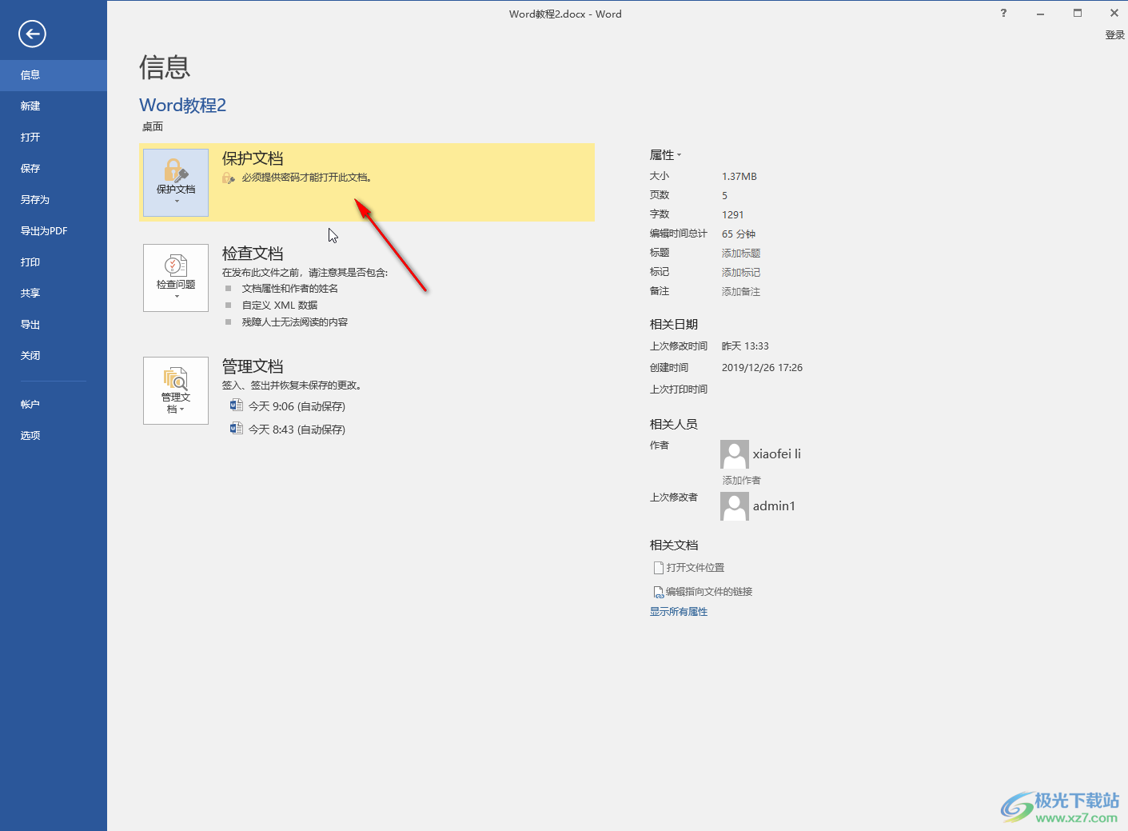Click the Word教程2 document title
This screenshot has height=831, width=1128.
pyautogui.click(x=183, y=105)
